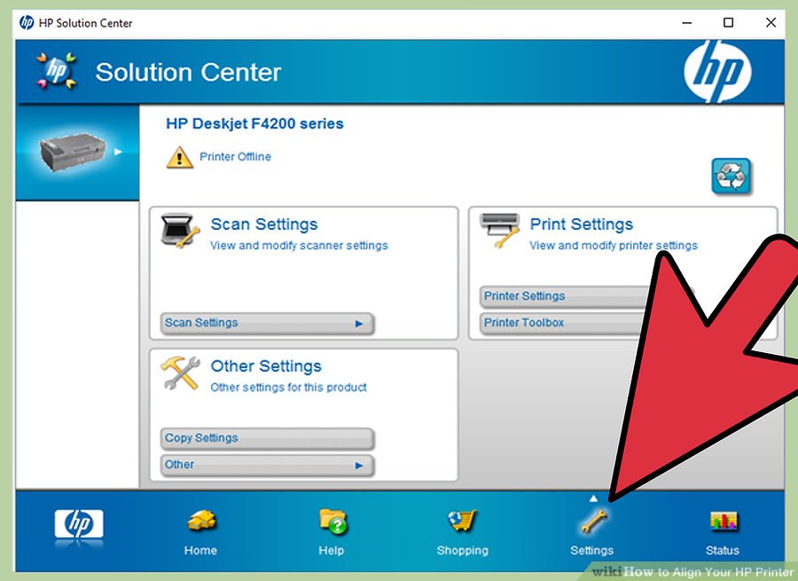
Task: Minimize the HP Solution Center window
Action: point(687,23)
